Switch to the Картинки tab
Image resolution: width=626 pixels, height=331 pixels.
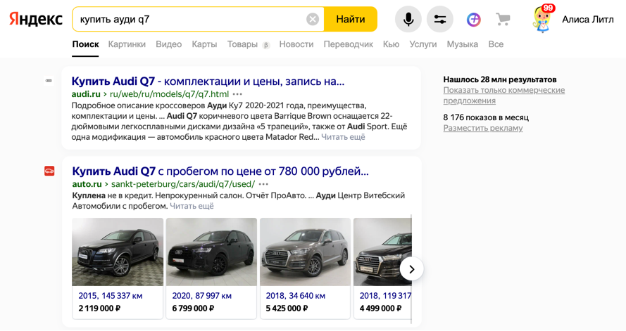tap(127, 44)
